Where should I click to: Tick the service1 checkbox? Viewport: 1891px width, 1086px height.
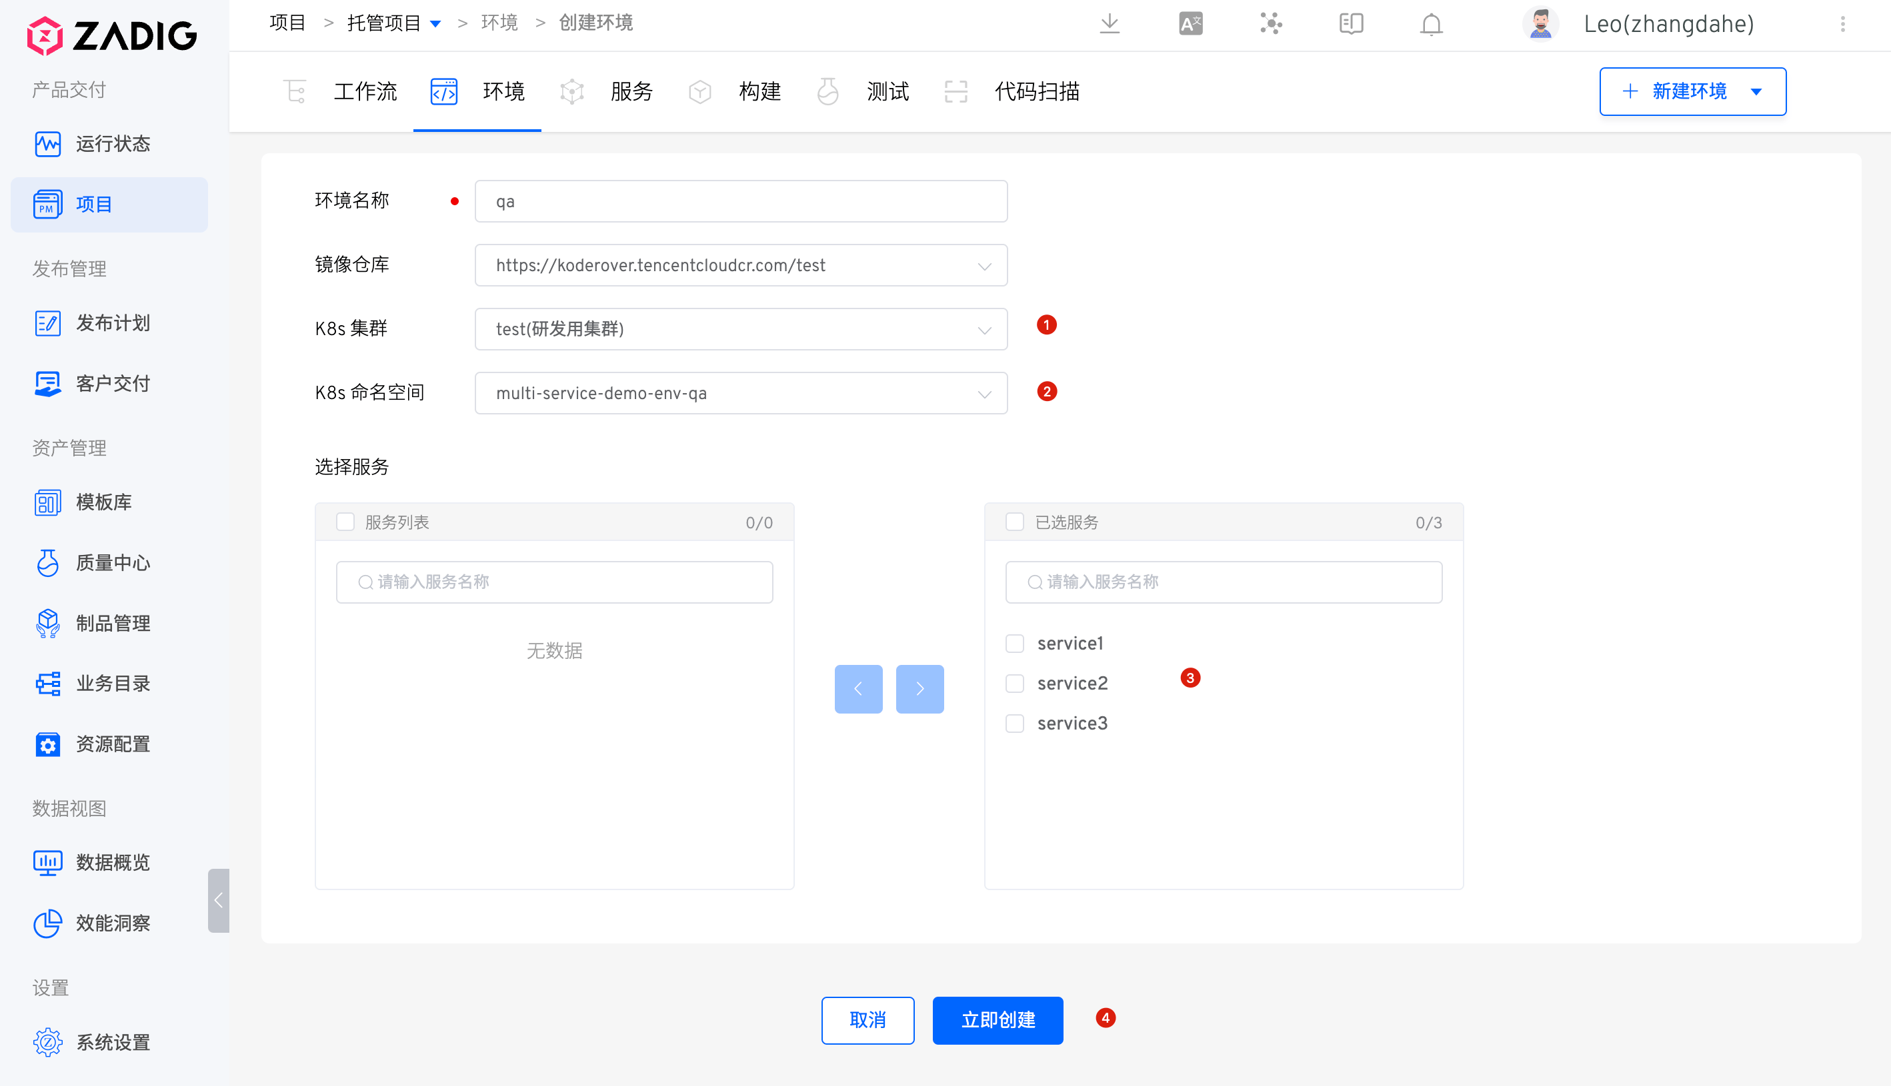1015,643
